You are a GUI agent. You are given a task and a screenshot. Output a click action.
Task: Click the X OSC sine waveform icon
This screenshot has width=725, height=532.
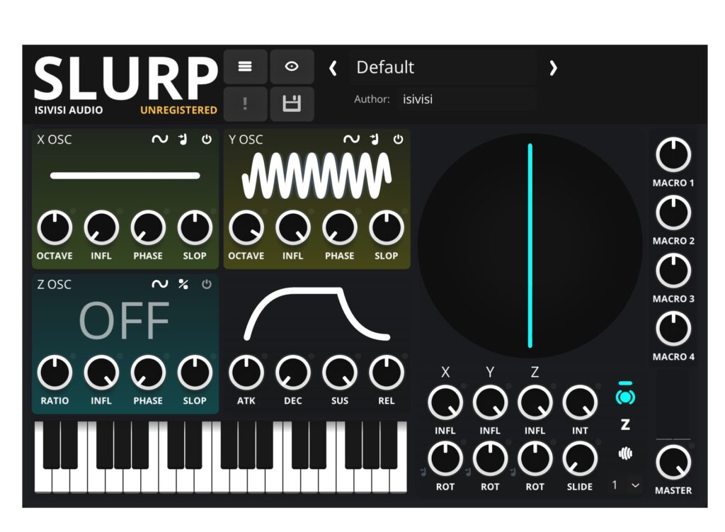[x=160, y=140]
